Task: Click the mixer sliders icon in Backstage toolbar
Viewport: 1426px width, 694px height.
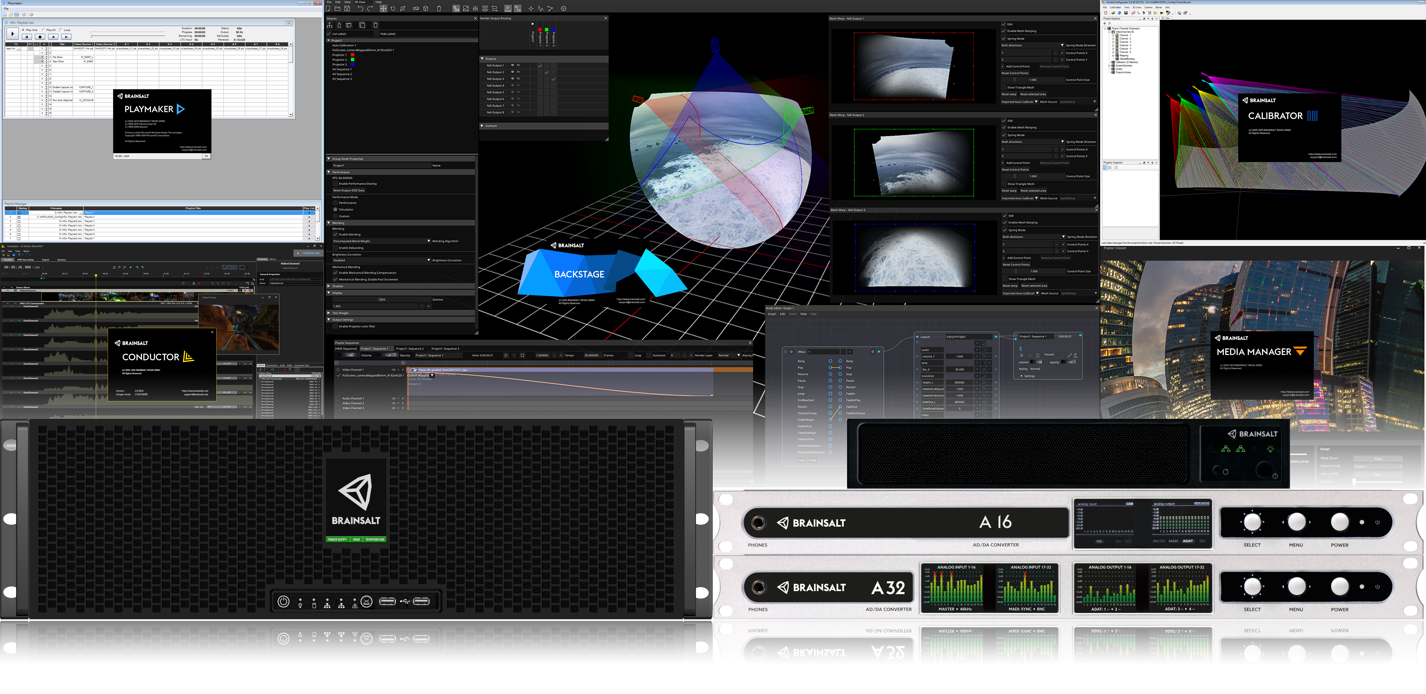Action: tap(475, 8)
